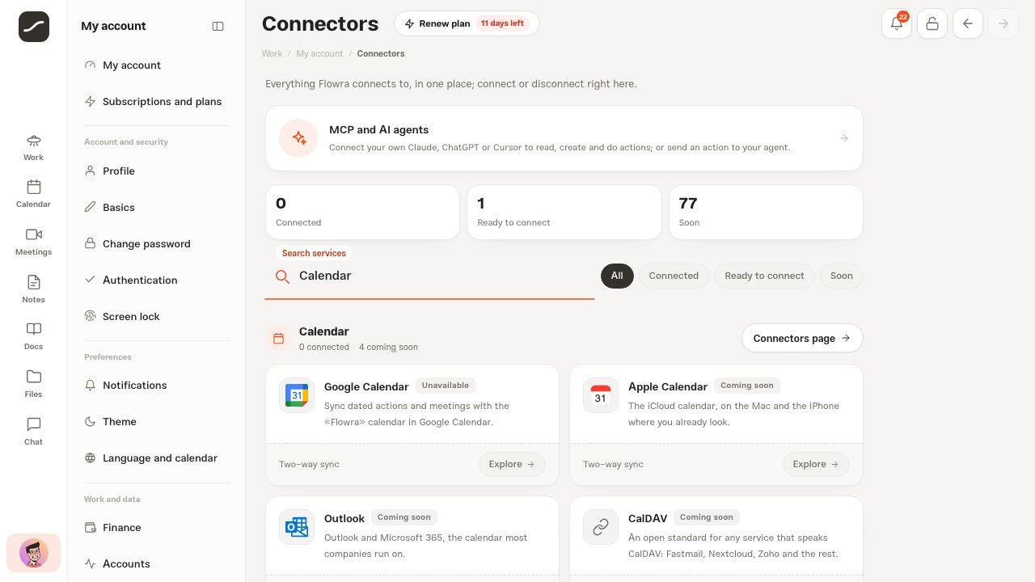
Task: Click the My account breadcrumb link
Action: coord(319,53)
